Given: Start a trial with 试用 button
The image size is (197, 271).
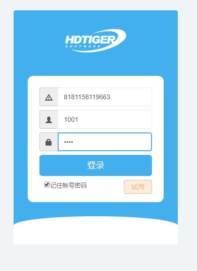Looking at the screenshot, I should [x=138, y=187].
